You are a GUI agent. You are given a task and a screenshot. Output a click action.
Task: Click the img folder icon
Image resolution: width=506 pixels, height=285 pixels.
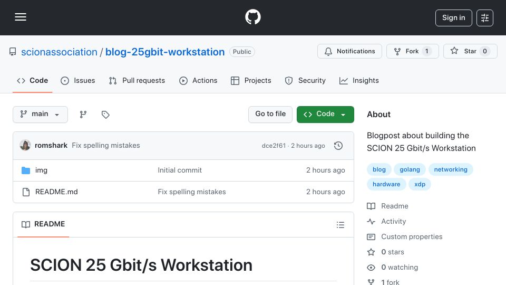[26, 170]
